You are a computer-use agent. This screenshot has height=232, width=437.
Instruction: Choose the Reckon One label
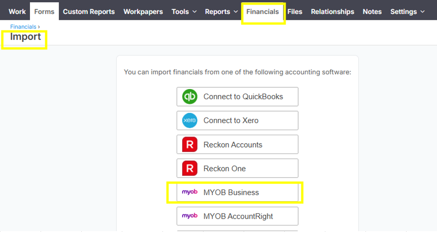[224, 168]
